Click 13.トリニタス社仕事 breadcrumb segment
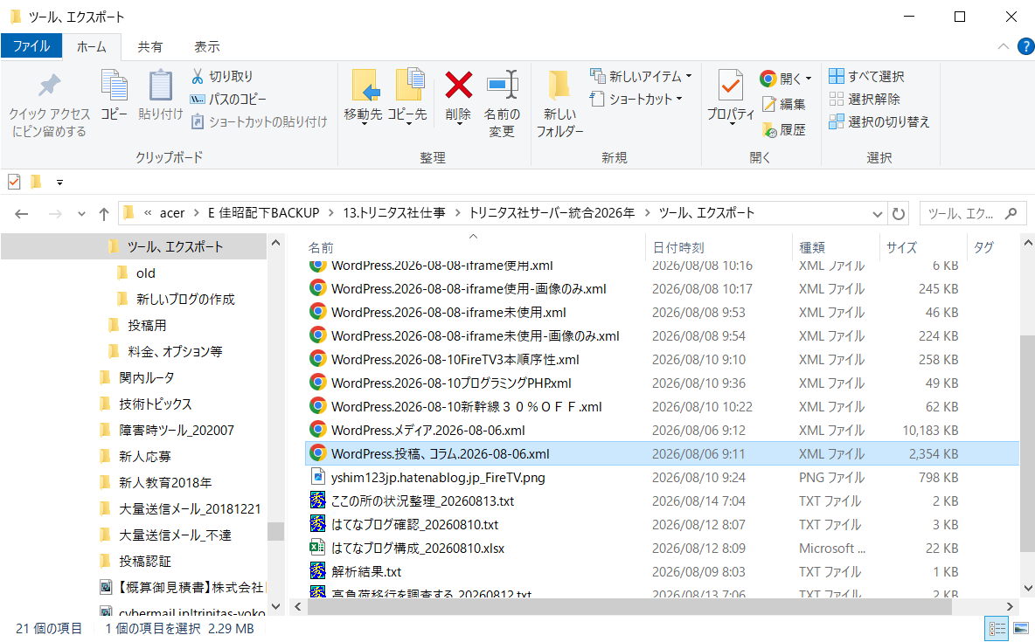The image size is (1035, 642). (x=394, y=213)
